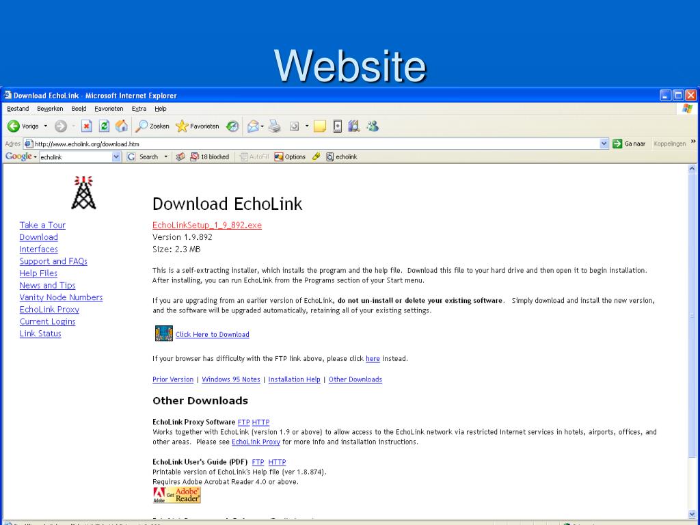Image resolution: width=700 pixels, height=525 pixels.
Task: Click the Prior Version link
Action: tap(173, 379)
